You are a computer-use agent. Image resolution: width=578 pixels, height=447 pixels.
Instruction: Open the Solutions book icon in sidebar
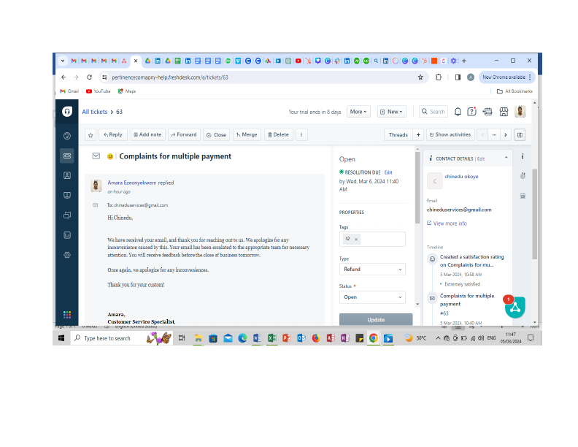tap(67, 196)
